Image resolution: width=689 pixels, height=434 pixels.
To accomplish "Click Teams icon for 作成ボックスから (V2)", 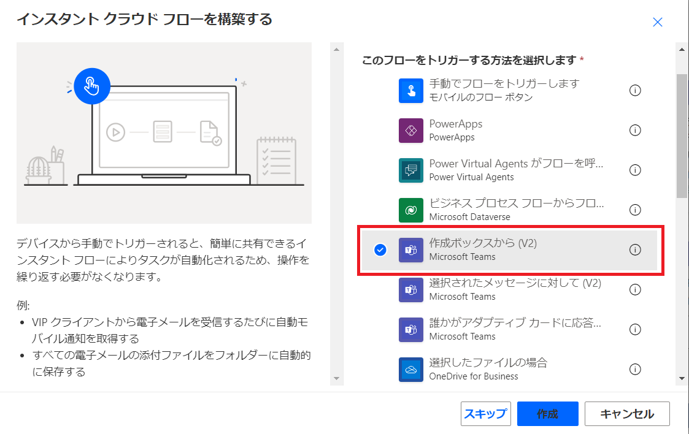I will [411, 250].
